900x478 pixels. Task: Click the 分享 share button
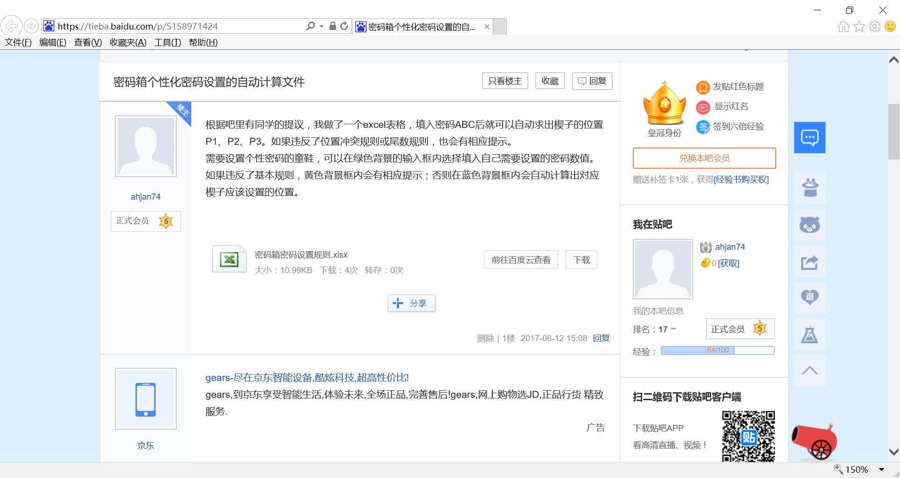[412, 303]
